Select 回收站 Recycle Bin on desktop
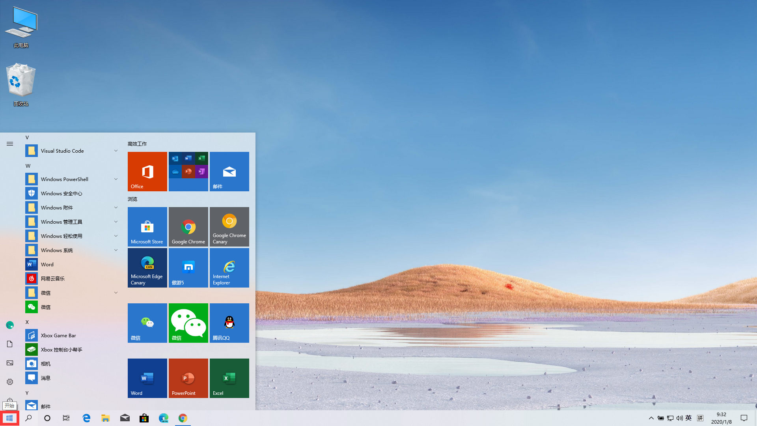This screenshot has height=426, width=757. pyautogui.click(x=21, y=85)
